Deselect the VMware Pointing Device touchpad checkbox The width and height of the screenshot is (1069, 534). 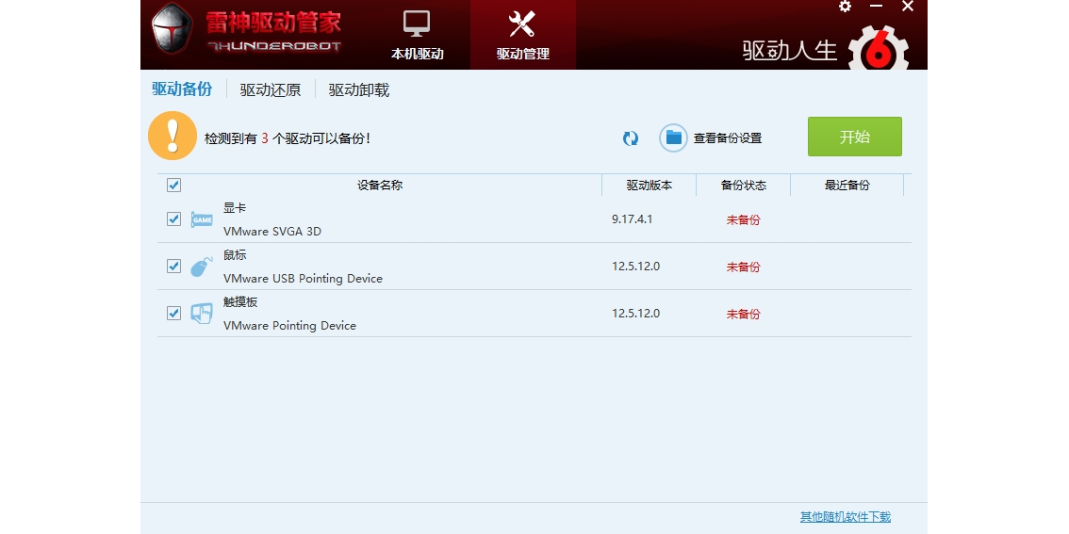[x=173, y=313]
